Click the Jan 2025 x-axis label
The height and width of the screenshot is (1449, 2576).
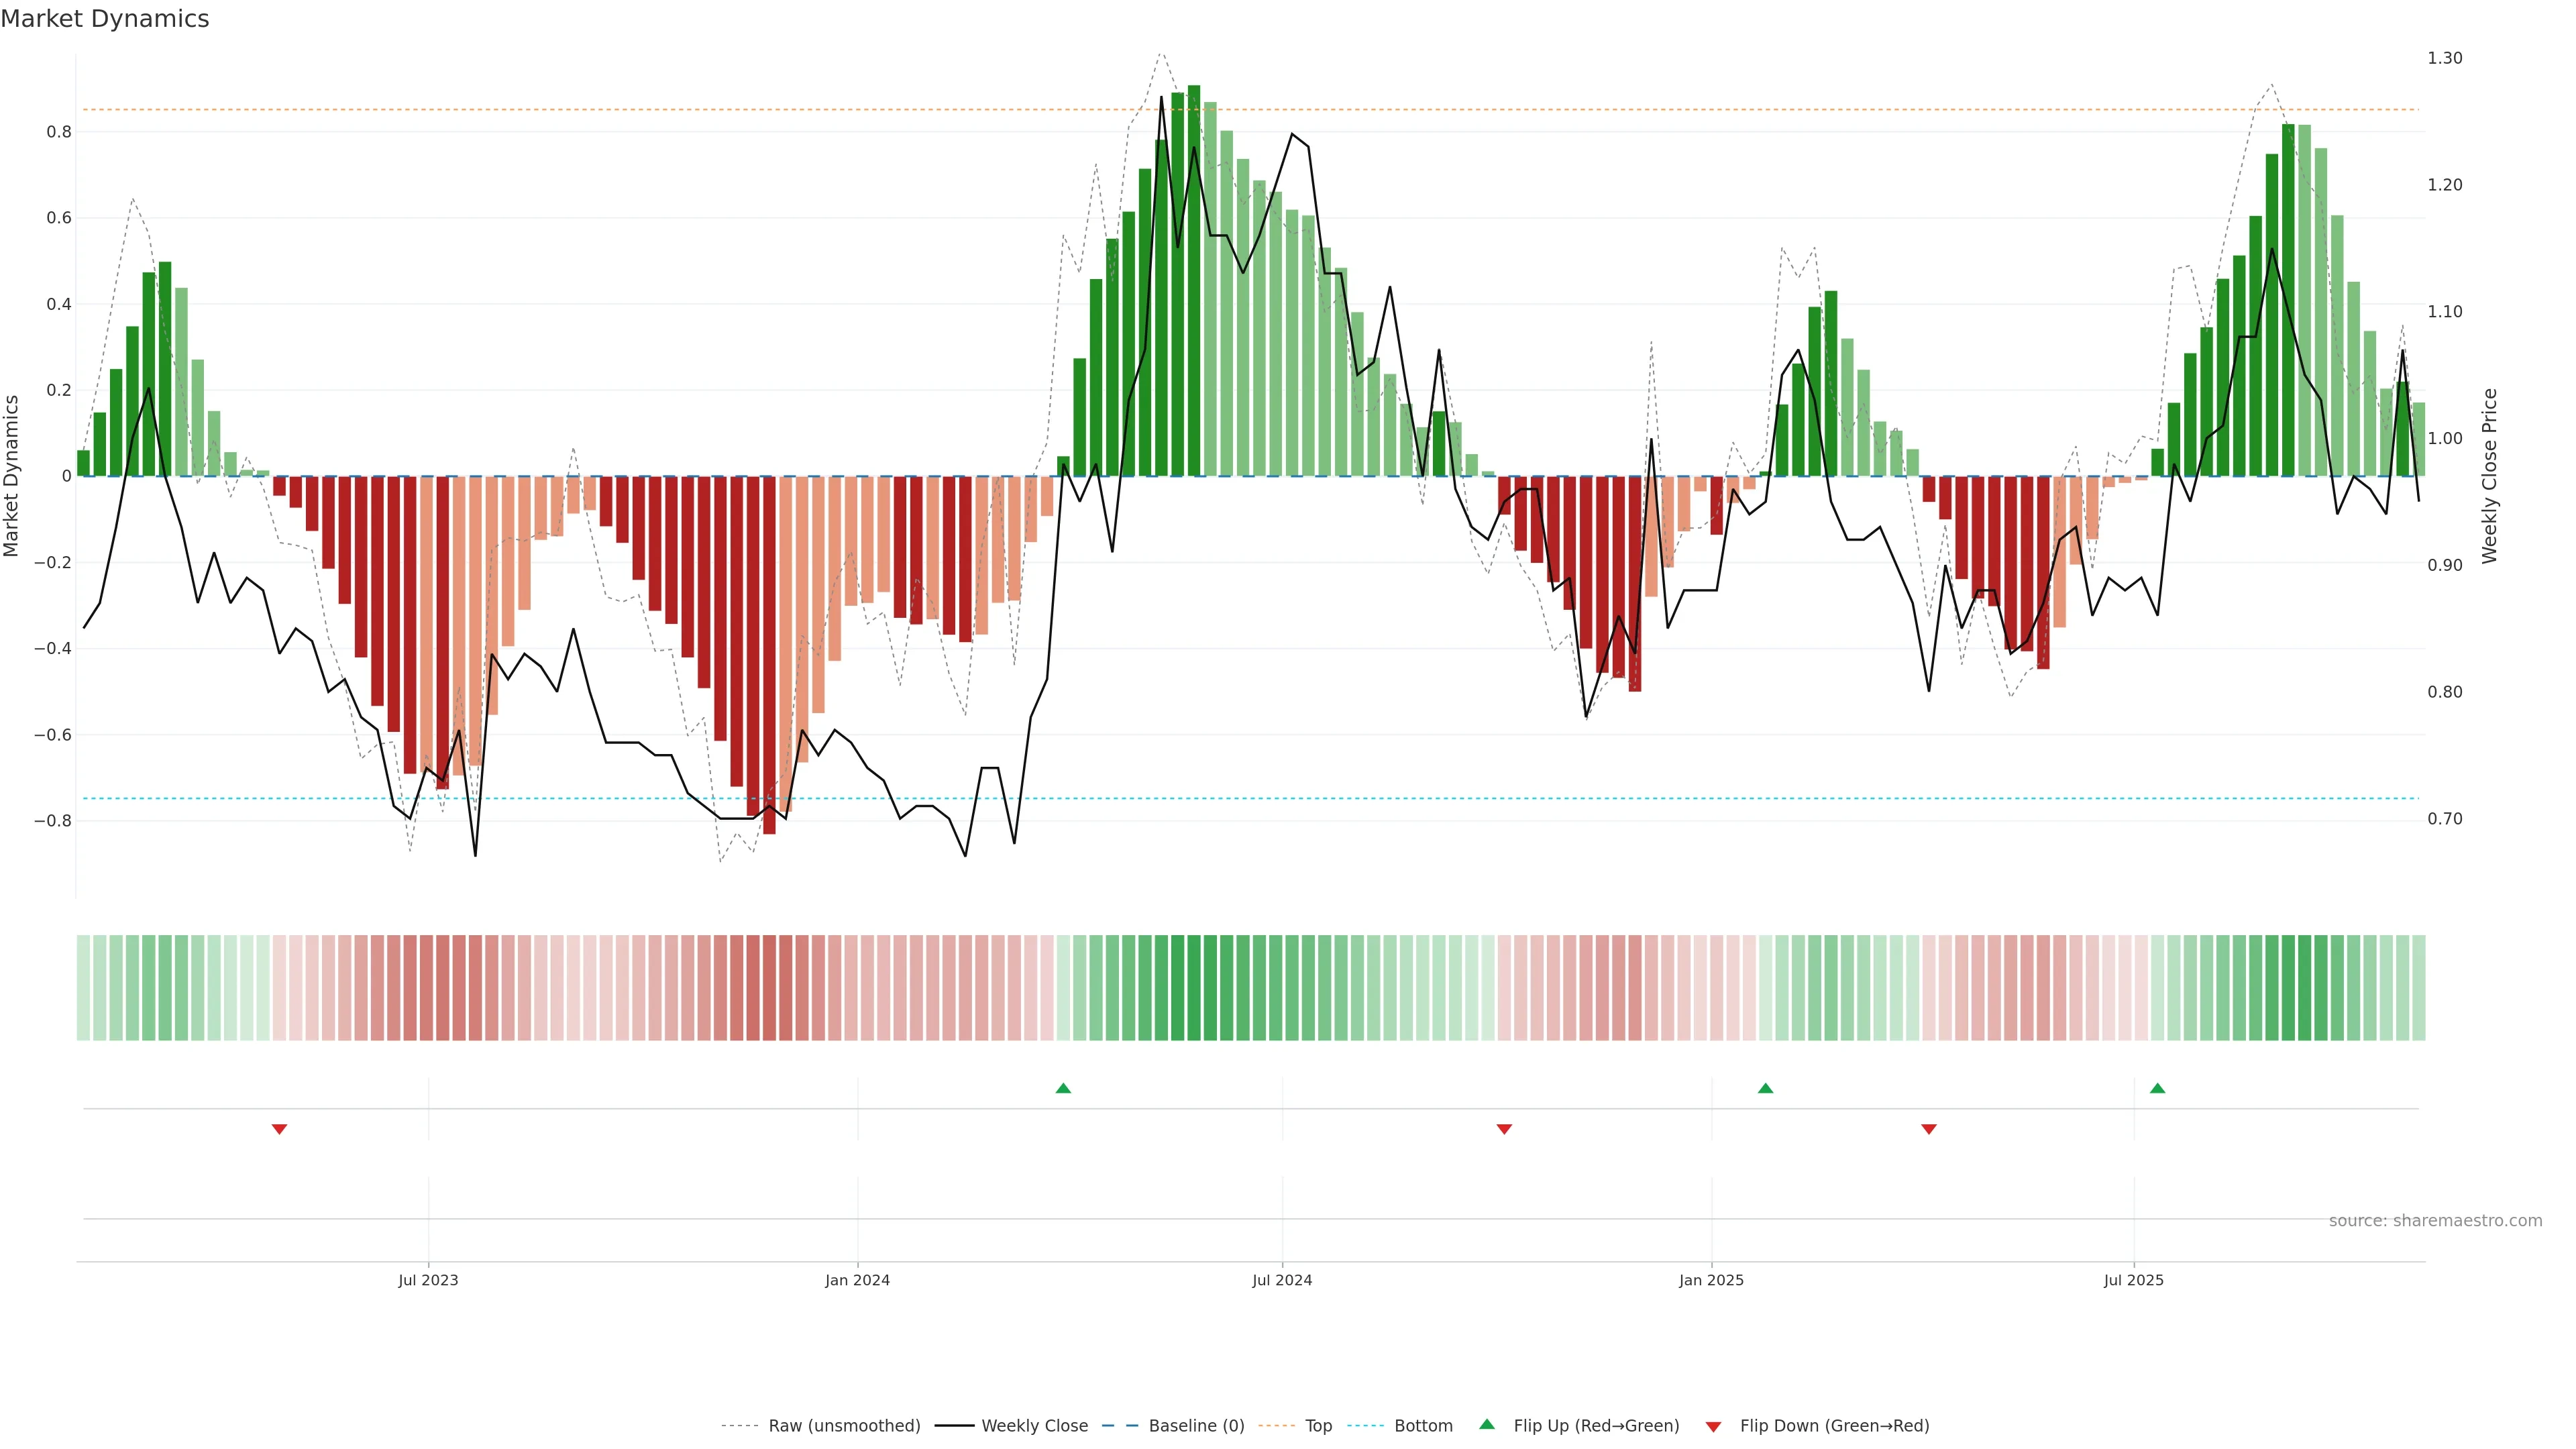click(1711, 1280)
